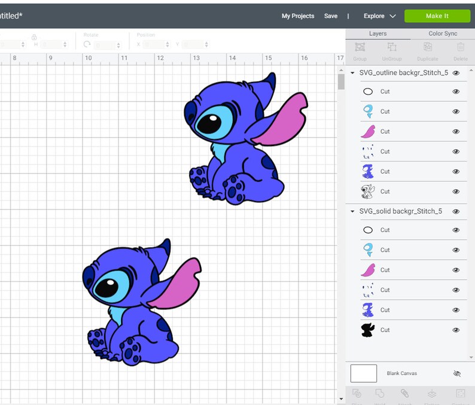The width and height of the screenshot is (475, 405).
Task: Click the Rotate circular arrow icon
Action: [87, 44]
